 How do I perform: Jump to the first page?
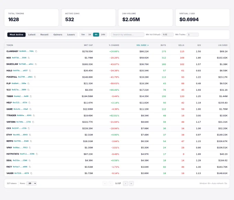tap(105, 184)
